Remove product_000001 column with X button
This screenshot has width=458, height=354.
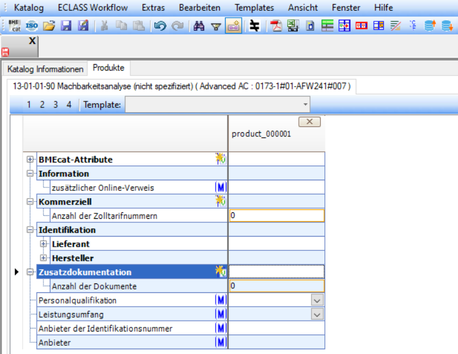(309, 122)
